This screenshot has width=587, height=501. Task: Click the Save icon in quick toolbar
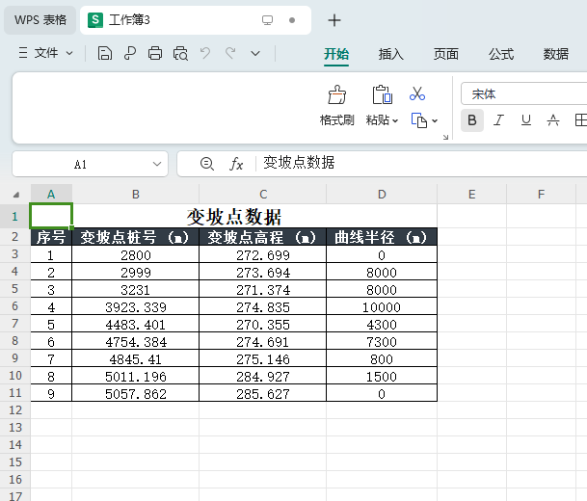[105, 54]
